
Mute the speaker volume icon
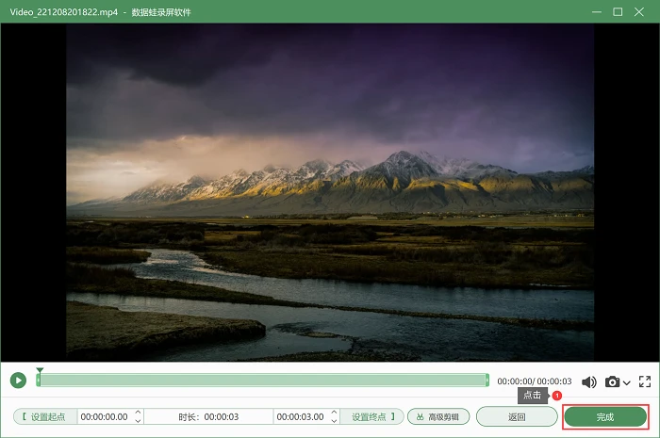(x=589, y=381)
